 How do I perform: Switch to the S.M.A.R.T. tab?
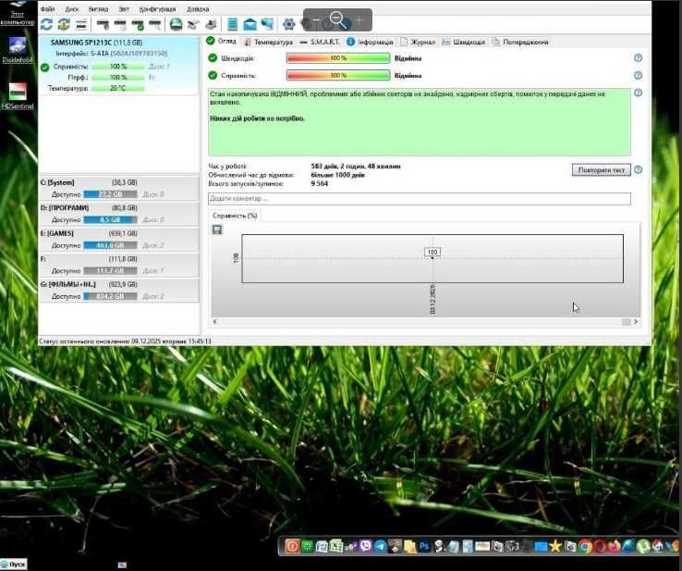click(320, 42)
